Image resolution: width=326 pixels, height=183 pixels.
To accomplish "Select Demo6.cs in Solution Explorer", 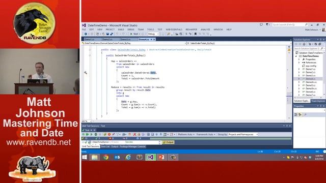I will coord(310,91).
